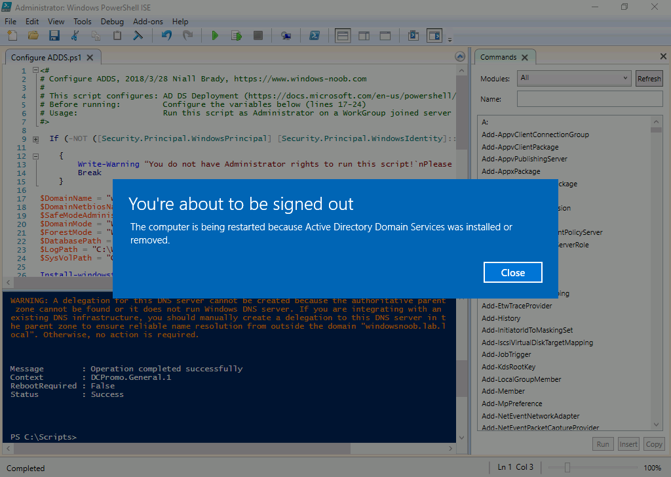Image resolution: width=671 pixels, height=477 pixels.
Task: Redo with the redo arrow icon
Action: [187, 35]
